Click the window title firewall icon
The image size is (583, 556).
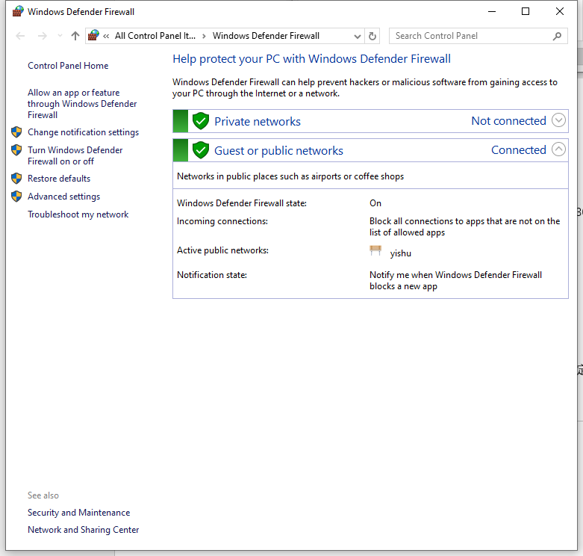click(x=17, y=11)
